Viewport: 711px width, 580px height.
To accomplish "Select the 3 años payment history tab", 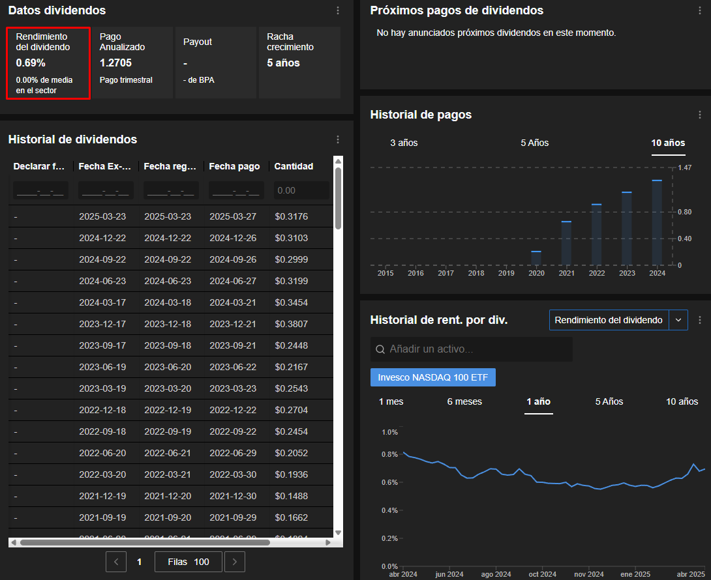I will click(x=404, y=143).
